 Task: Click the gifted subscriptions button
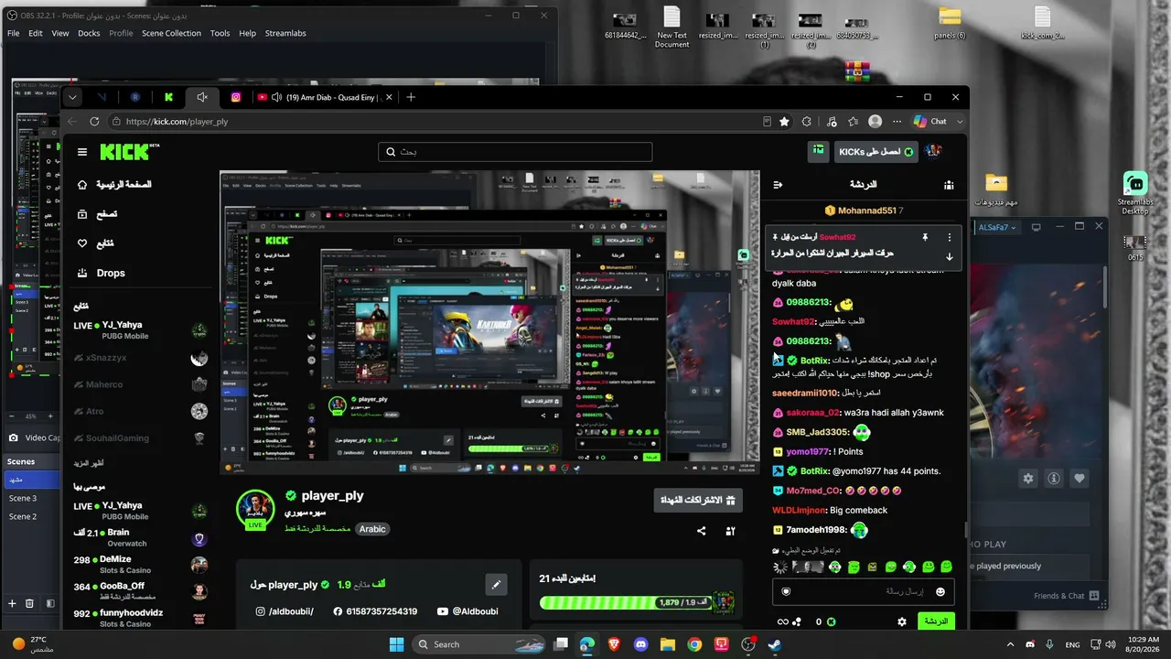[698, 500]
